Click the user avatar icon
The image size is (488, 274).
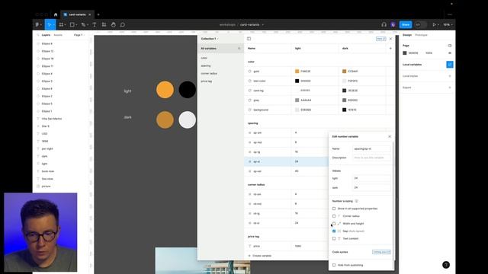pos(393,24)
